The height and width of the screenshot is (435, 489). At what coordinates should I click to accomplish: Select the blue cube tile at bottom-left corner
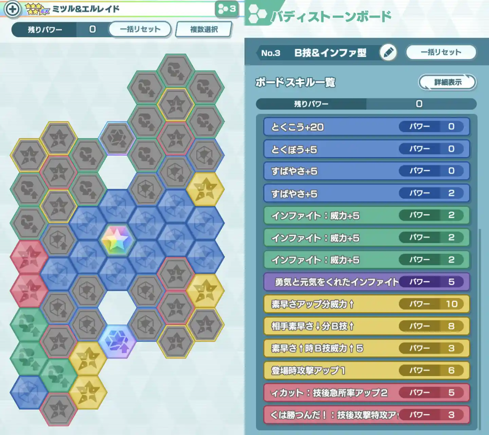click(29, 393)
